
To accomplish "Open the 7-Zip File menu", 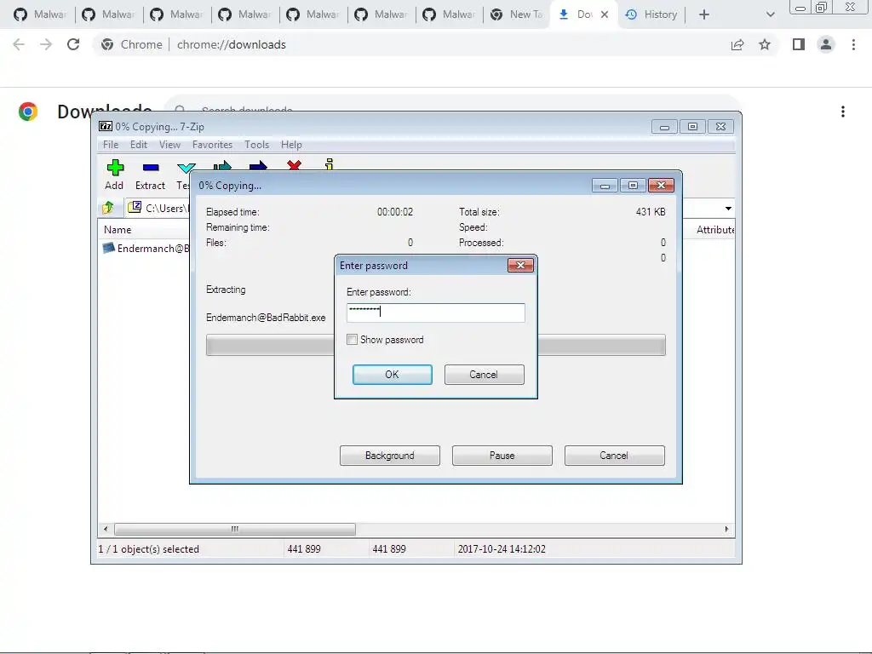I will tap(111, 145).
